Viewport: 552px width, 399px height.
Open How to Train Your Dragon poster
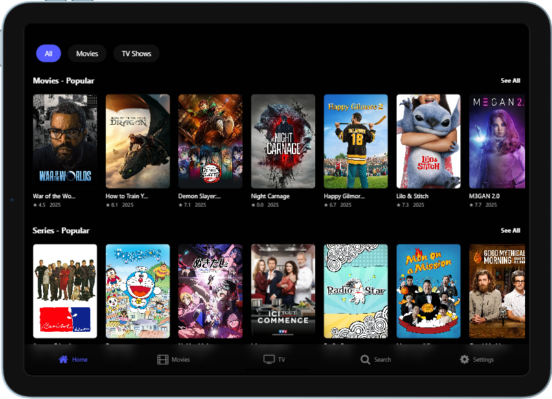click(137, 141)
